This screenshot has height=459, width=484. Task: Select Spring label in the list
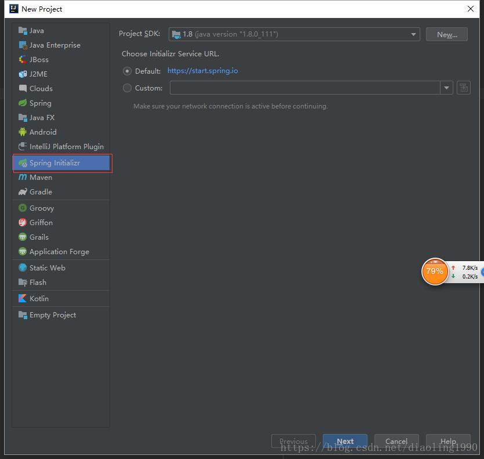point(41,103)
